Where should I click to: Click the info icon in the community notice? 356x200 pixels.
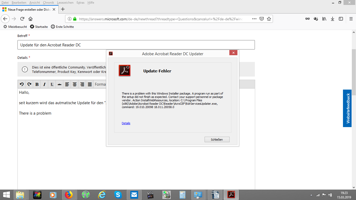pyautogui.click(x=25, y=69)
